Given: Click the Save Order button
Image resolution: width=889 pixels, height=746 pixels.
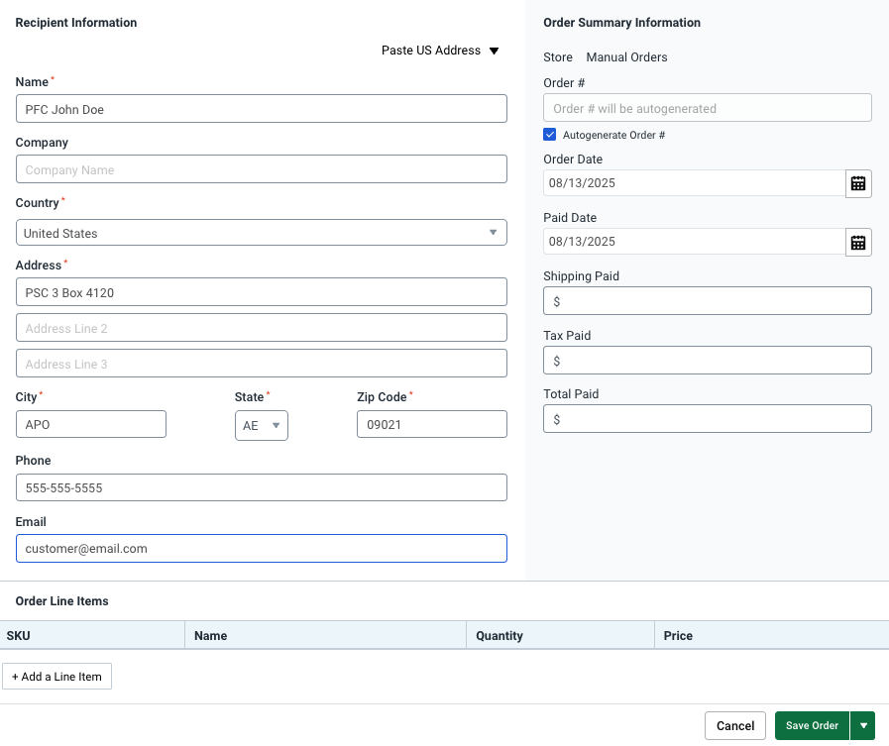Looking at the screenshot, I should (x=812, y=726).
